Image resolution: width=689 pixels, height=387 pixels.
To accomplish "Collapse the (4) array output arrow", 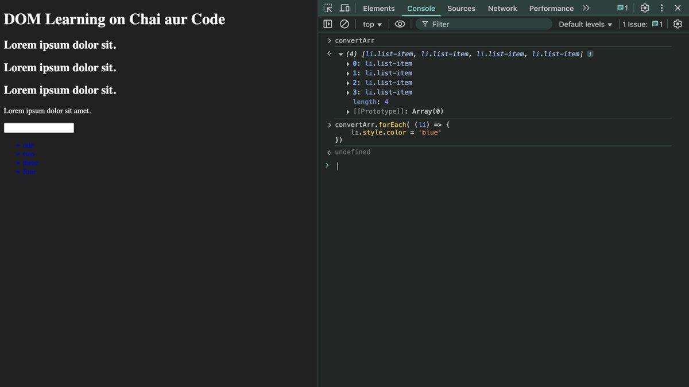I will [x=341, y=54].
